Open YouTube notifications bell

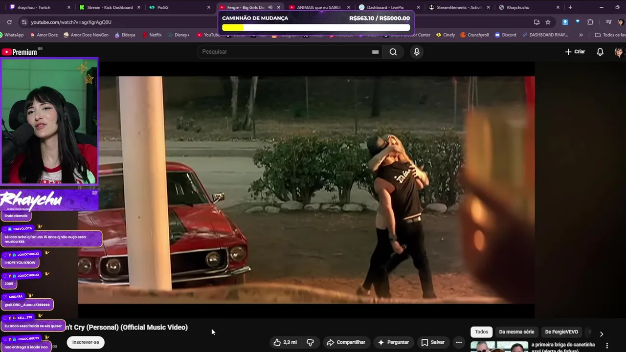[x=600, y=52]
